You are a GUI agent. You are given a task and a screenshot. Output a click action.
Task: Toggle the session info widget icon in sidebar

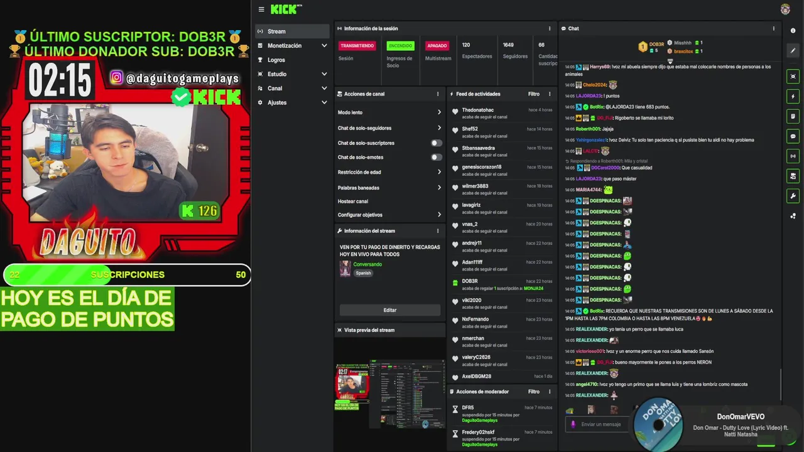pos(793,77)
